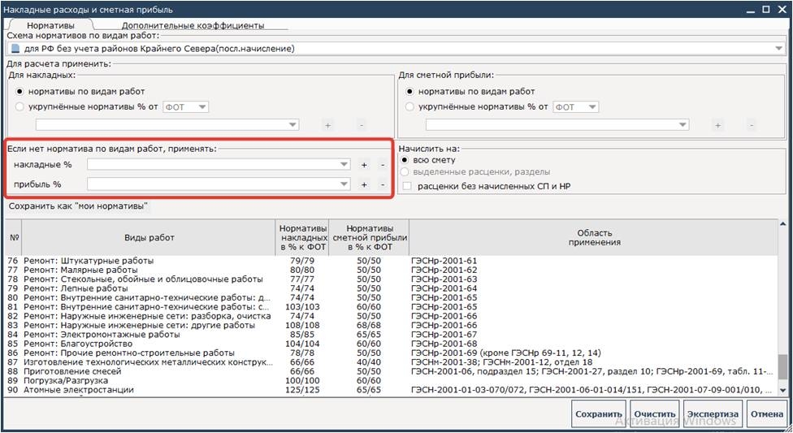Click the Нормативы накладных в % к ФОТ header
The height and width of the screenshot is (433, 793).
(x=302, y=237)
